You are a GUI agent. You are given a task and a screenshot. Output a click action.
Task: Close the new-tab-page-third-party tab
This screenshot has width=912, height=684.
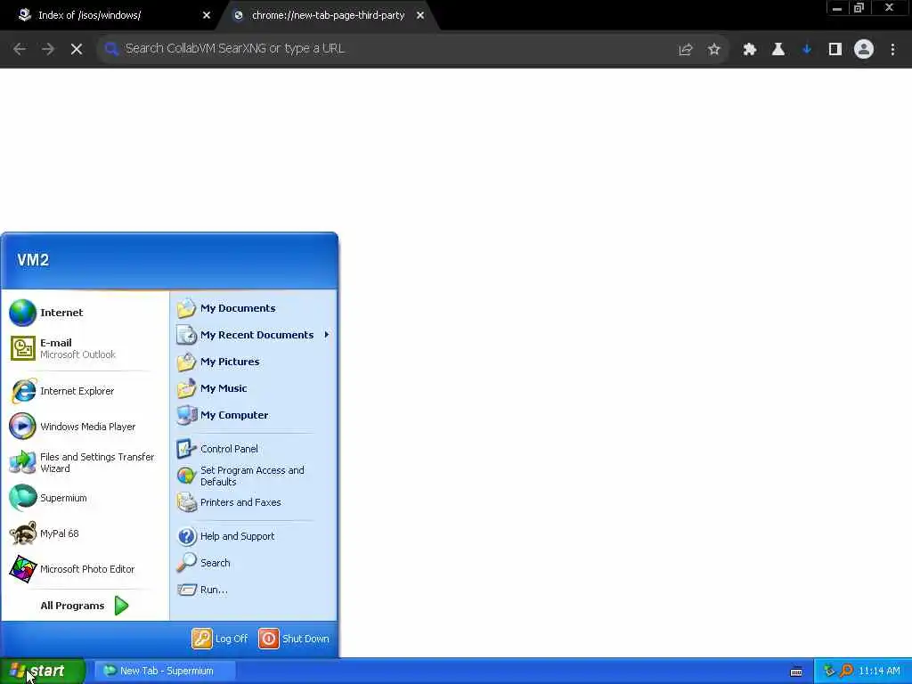pyautogui.click(x=420, y=16)
